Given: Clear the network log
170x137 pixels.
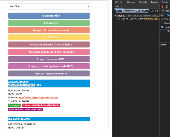Looking at the screenshot, I should [167, 7].
